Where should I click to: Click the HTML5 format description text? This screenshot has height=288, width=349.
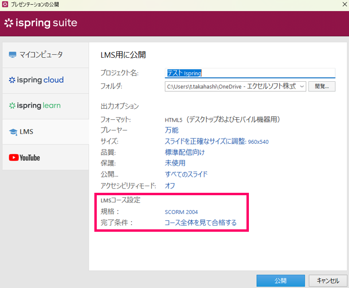222,119
